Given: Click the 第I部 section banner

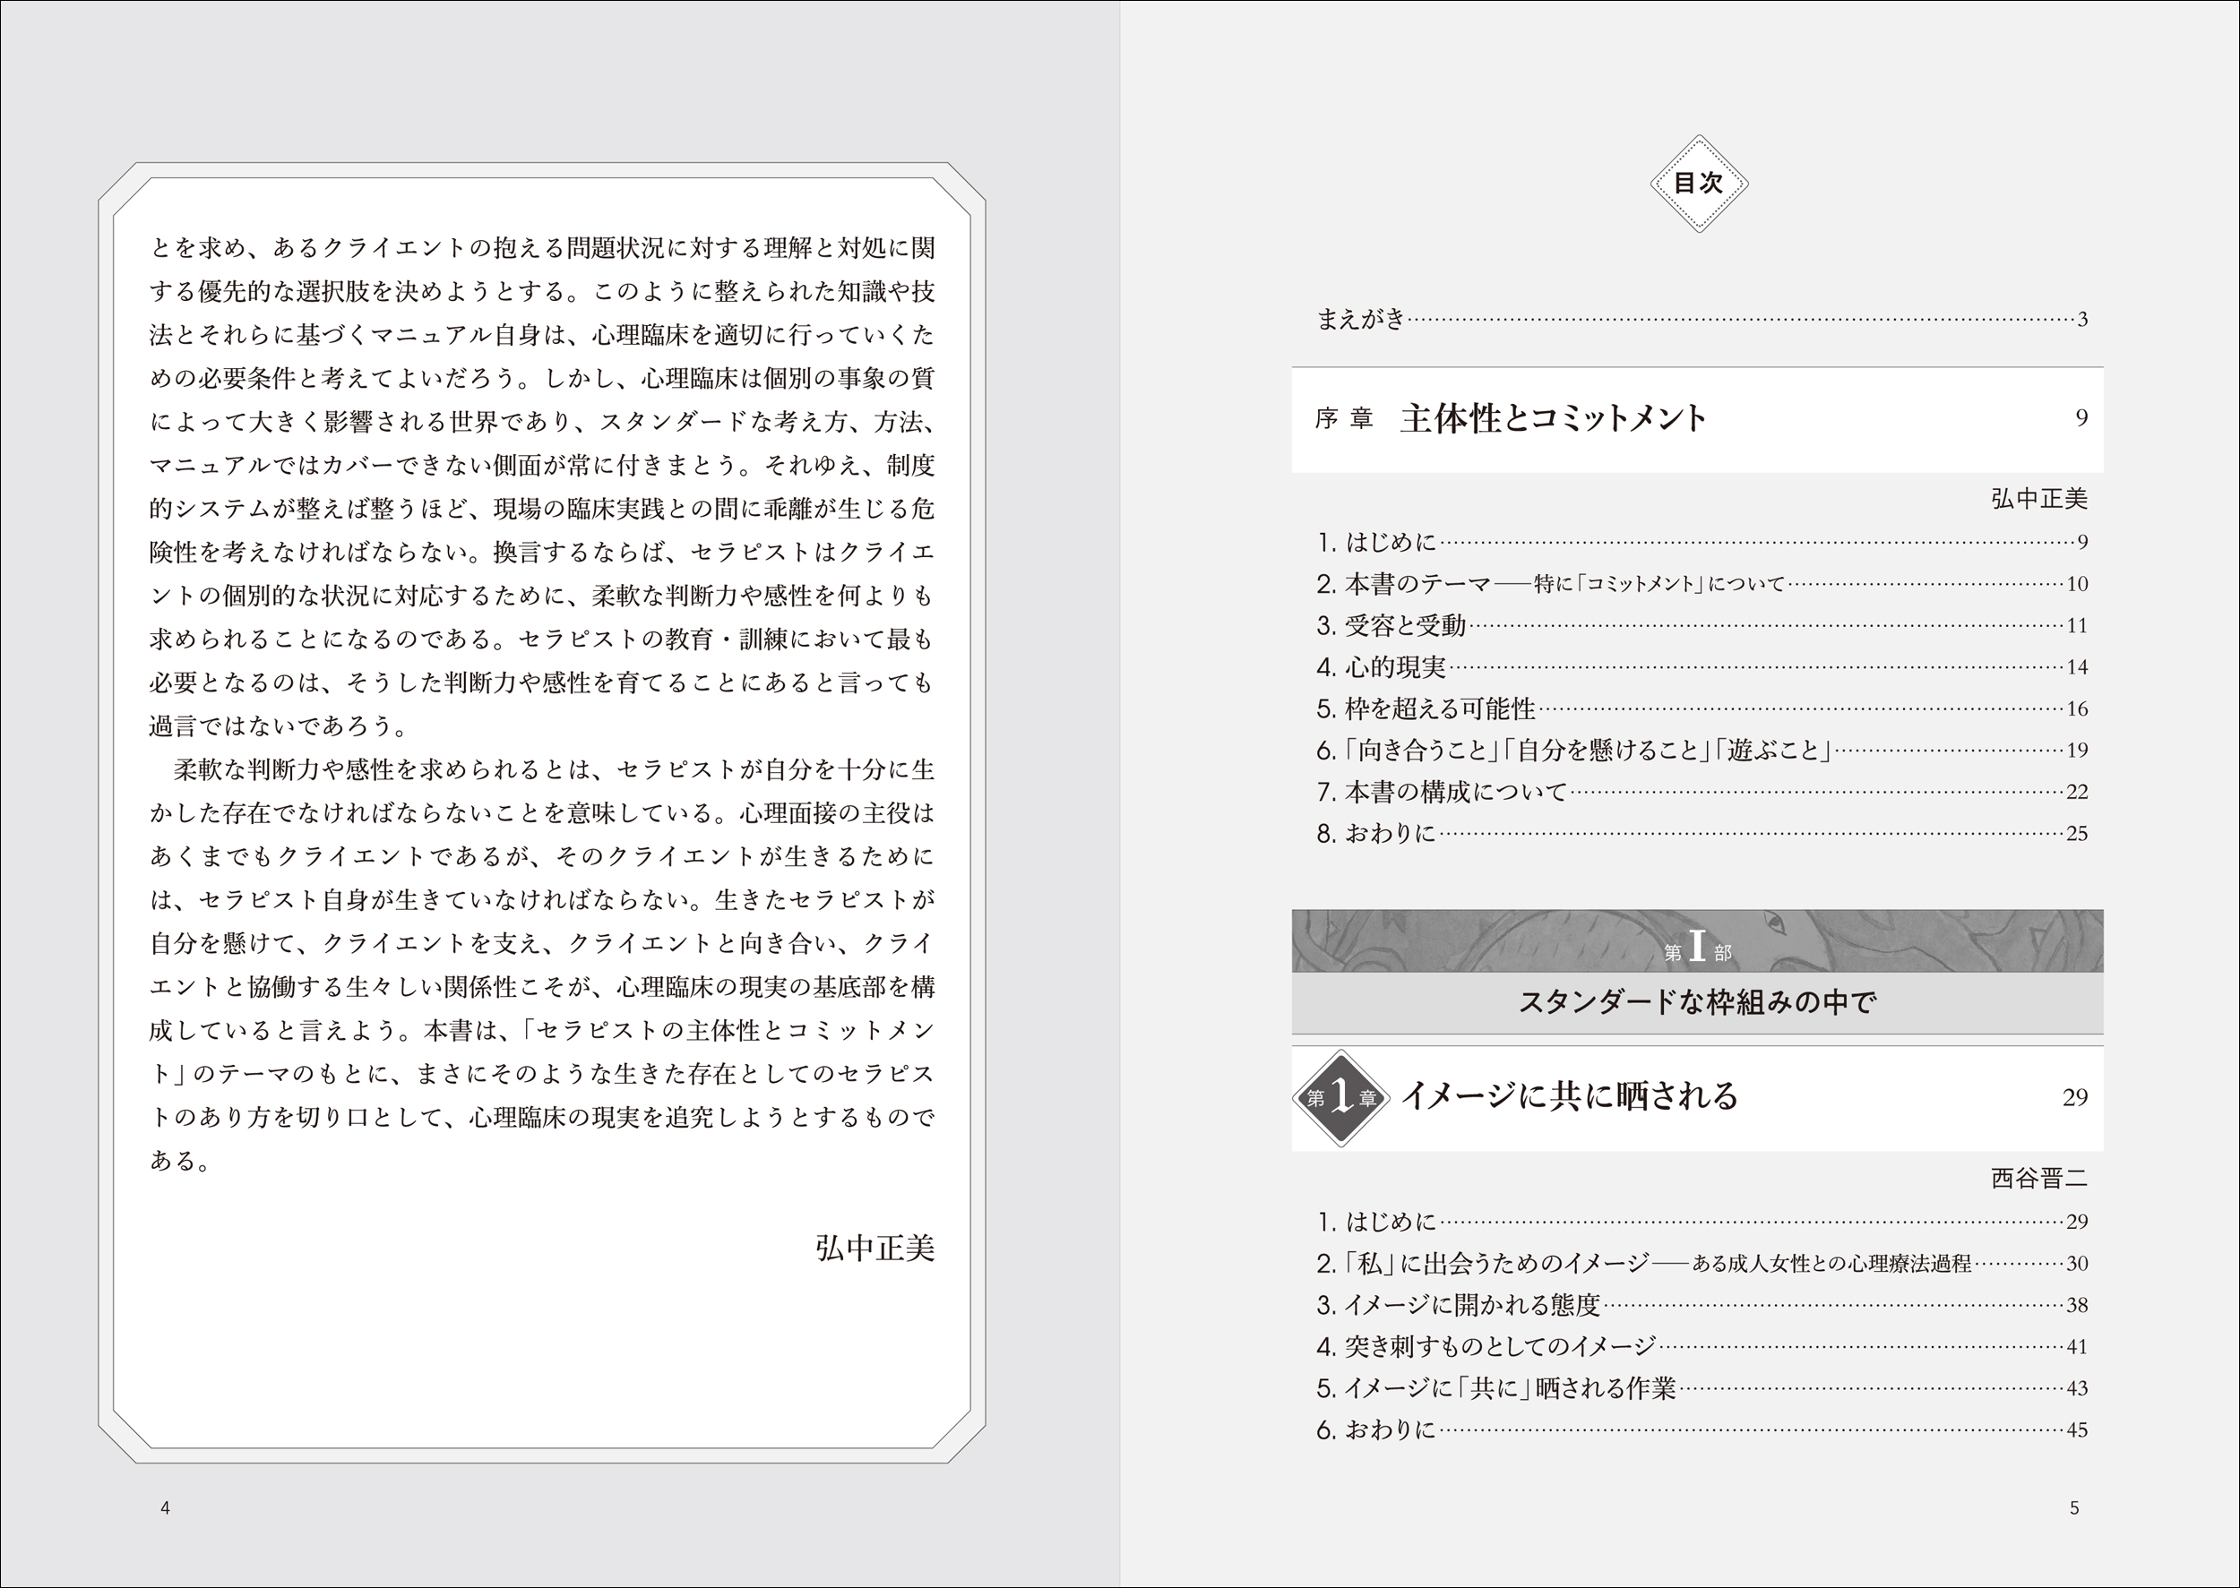Looking at the screenshot, I should click(1697, 941).
